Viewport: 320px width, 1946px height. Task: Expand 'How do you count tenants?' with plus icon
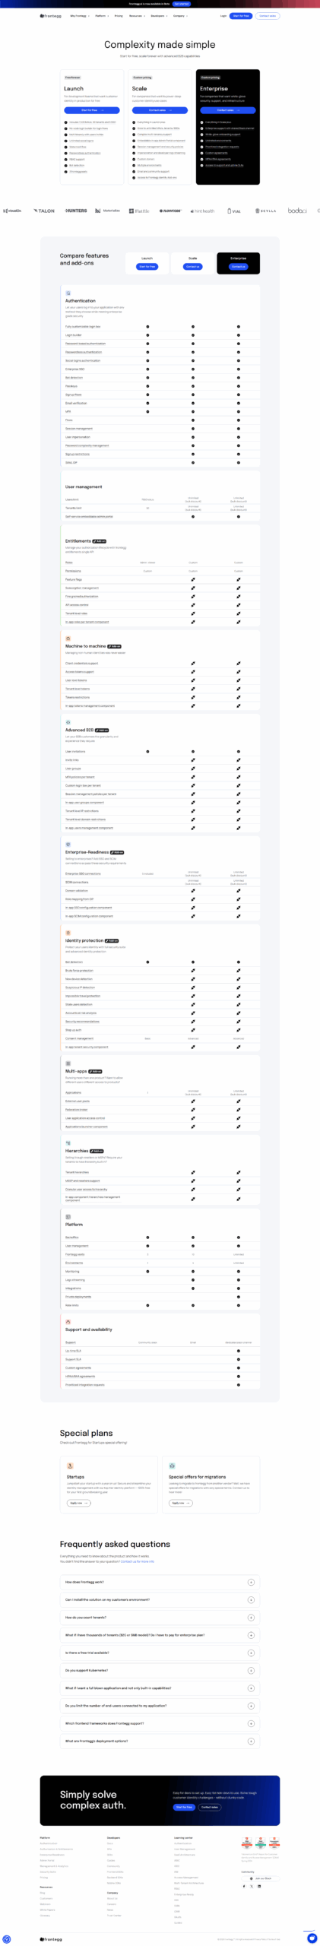coord(251,1618)
